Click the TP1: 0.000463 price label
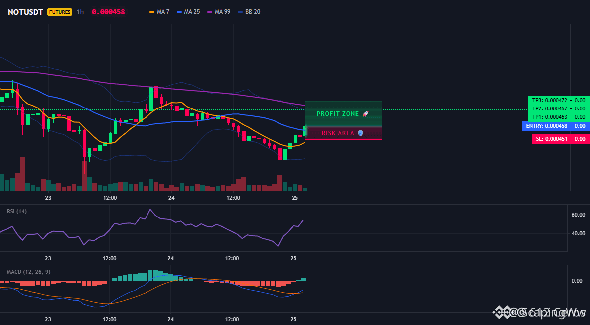The width and height of the screenshot is (590, 325). click(549, 117)
